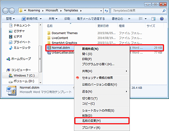Click the Document Themes folder icon
169x131 pixels.
49,33
